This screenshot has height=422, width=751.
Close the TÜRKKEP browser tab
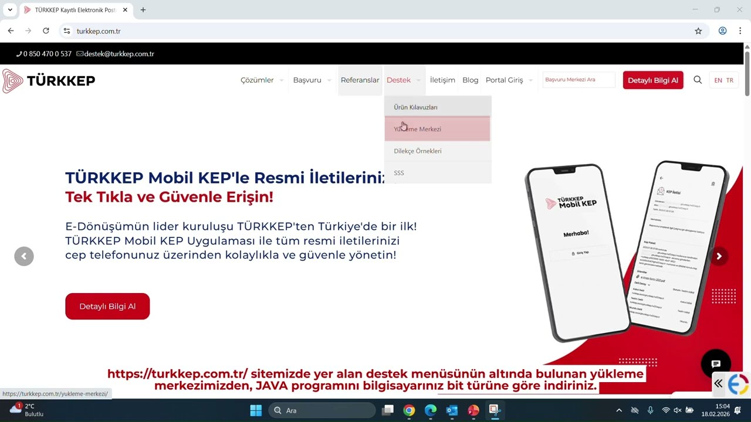(125, 10)
